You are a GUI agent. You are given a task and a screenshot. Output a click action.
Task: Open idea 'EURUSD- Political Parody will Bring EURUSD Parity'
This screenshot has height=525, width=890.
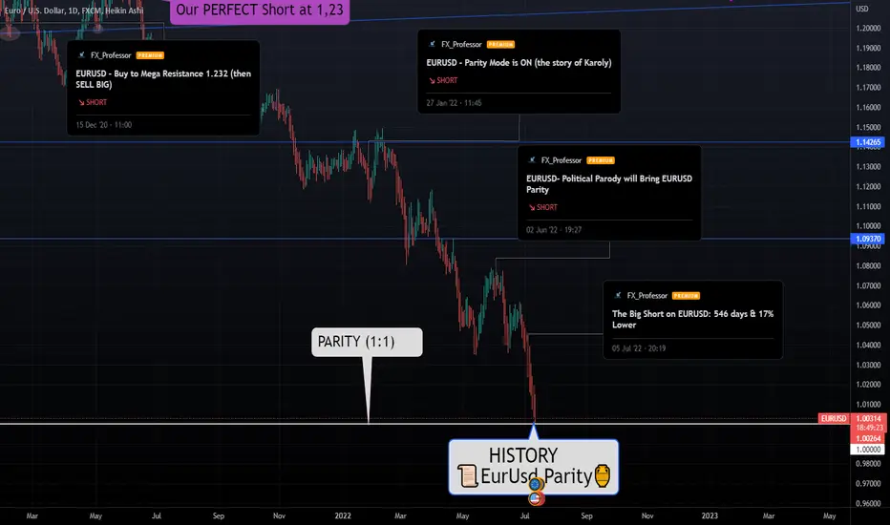(x=609, y=184)
